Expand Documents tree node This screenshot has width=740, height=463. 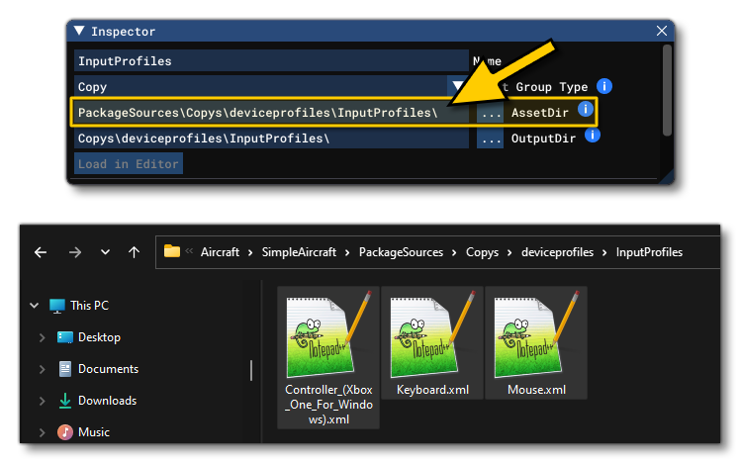point(42,369)
